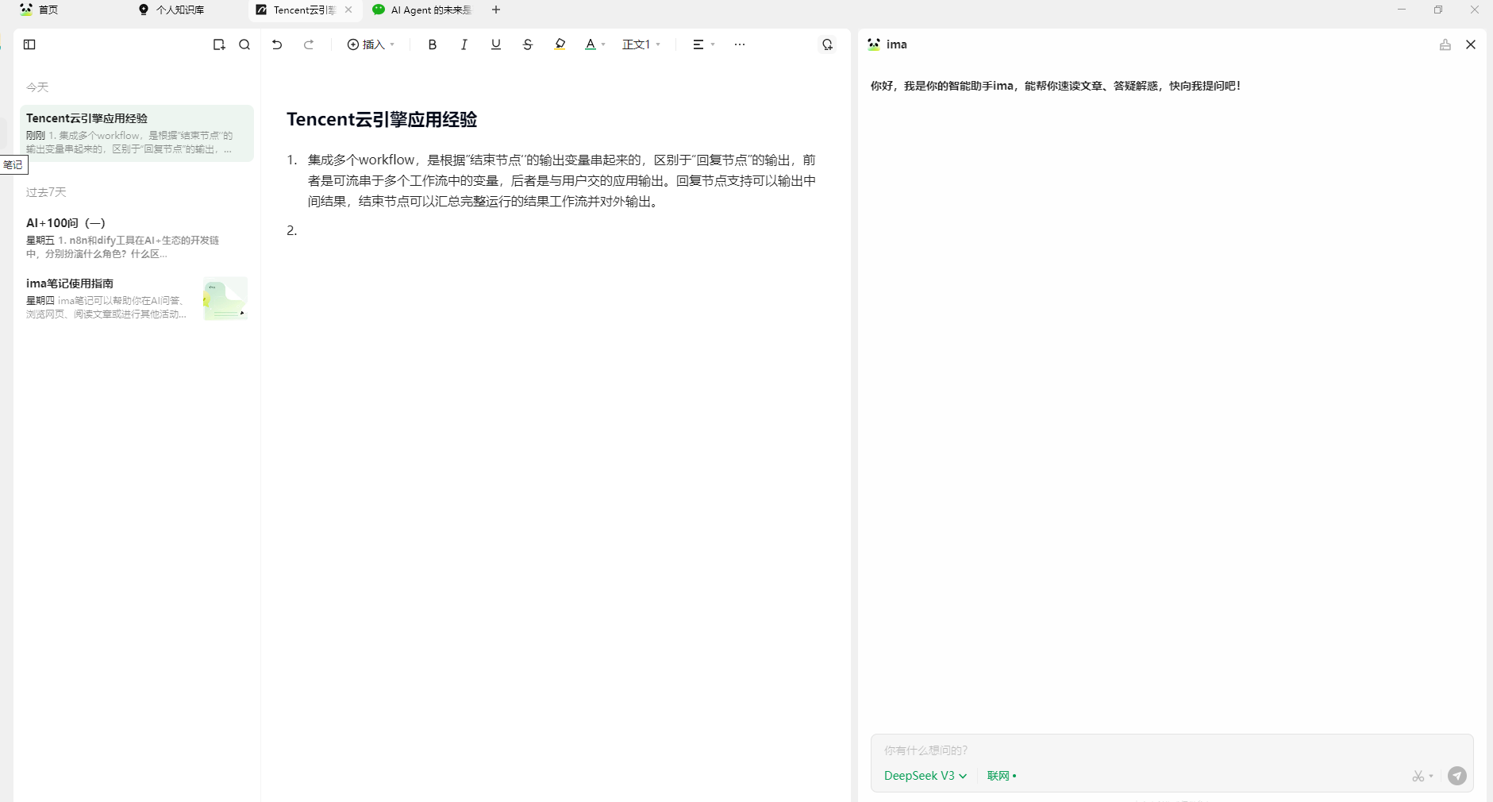1493x802 pixels.
Task: Click the ima AI assistant toolbar icon
Action: tap(828, 44)
